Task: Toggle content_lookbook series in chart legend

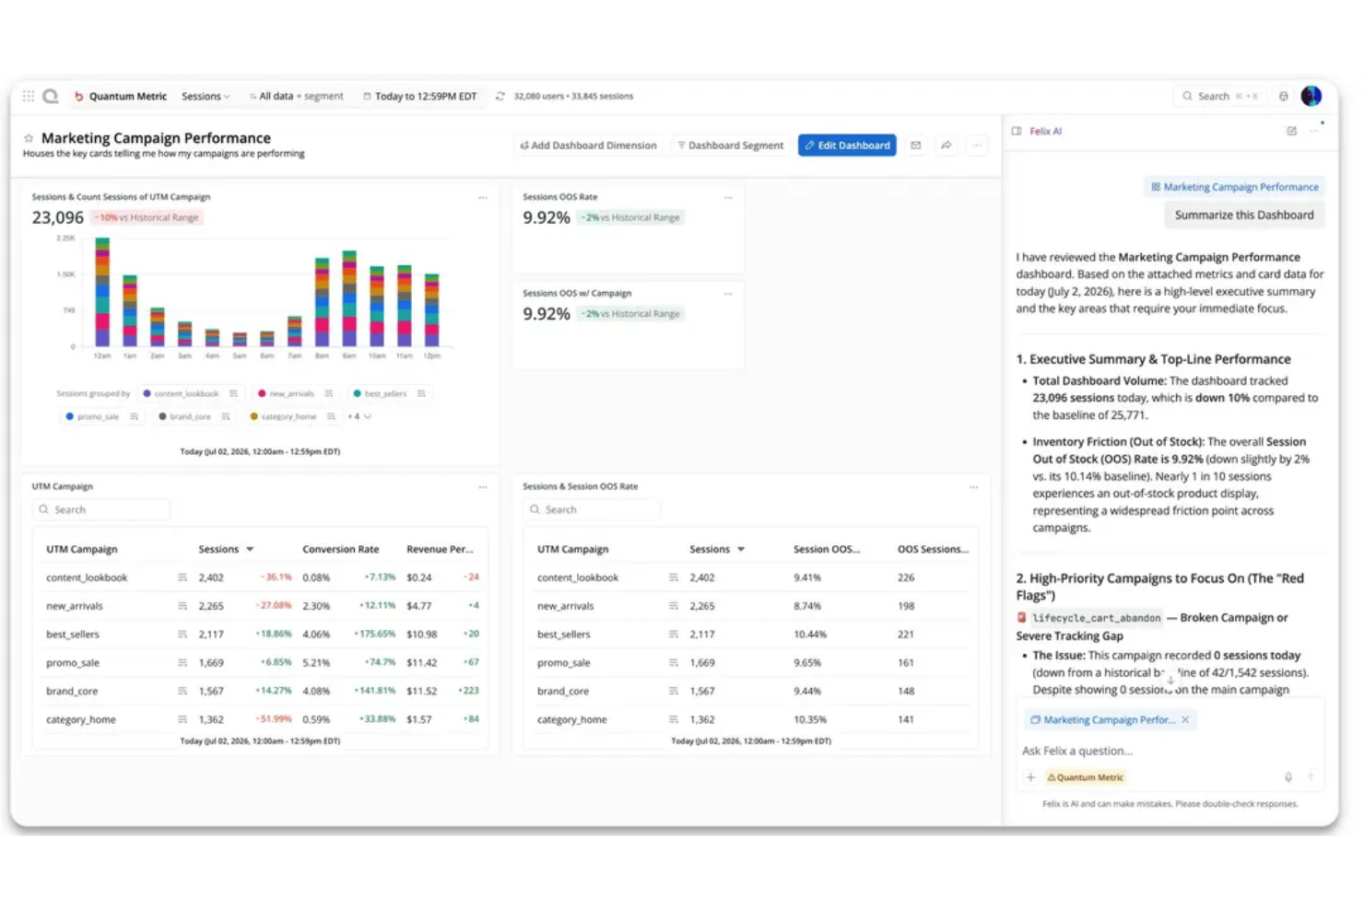Action: click(182, 393)
